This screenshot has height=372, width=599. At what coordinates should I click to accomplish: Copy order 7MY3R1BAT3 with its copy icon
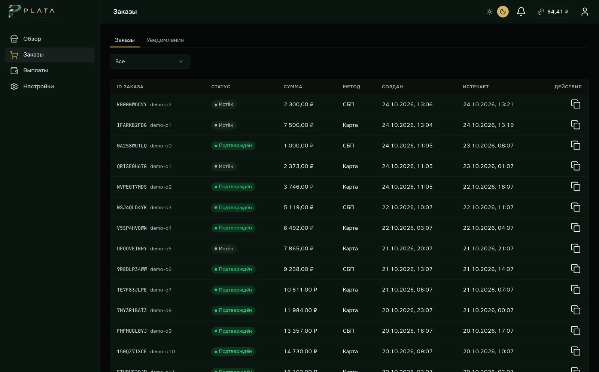pos(575,310)
